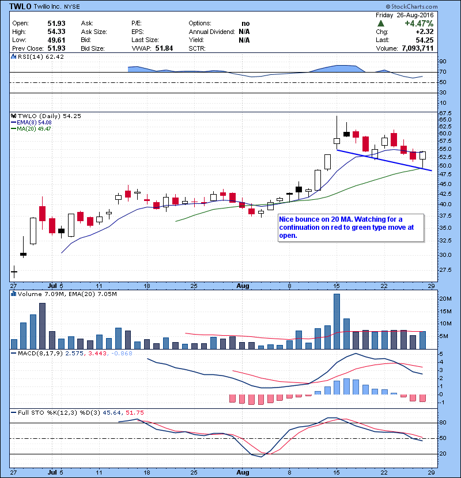Viewport: 461px width, 478px height.
Task: Click the Volume 7.09M, EMA(20) 7.05M label
Action: [67, 294]
